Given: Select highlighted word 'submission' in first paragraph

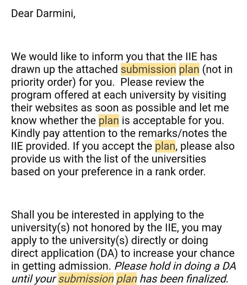Looking at the screenshot, I should click(149, 69).
